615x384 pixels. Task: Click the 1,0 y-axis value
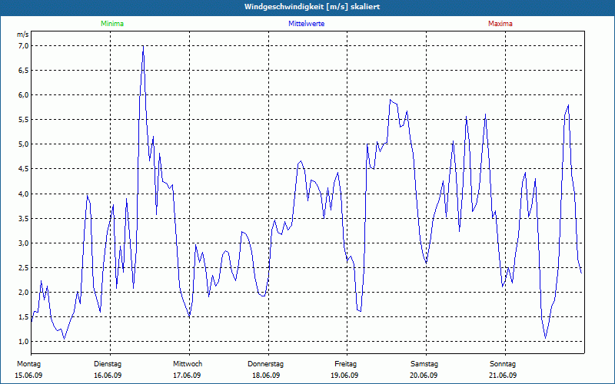tap(24, 342)
